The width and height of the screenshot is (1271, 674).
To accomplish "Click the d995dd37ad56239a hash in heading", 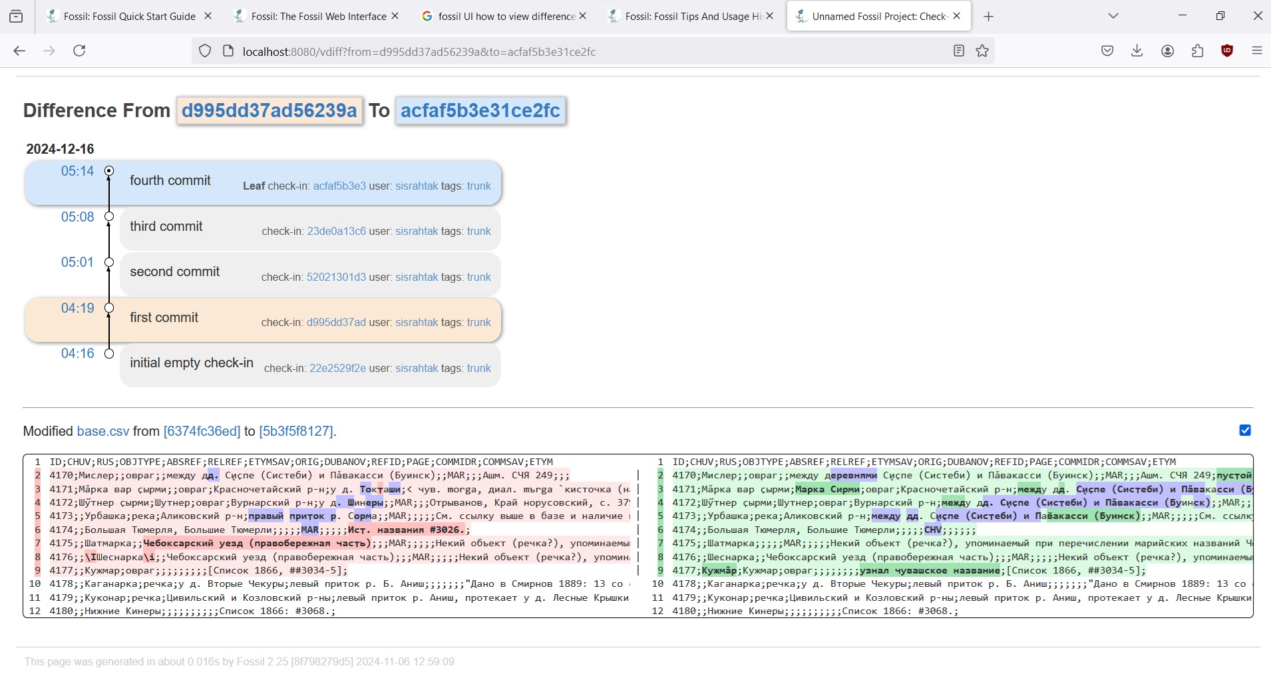I will coord(270,110).
